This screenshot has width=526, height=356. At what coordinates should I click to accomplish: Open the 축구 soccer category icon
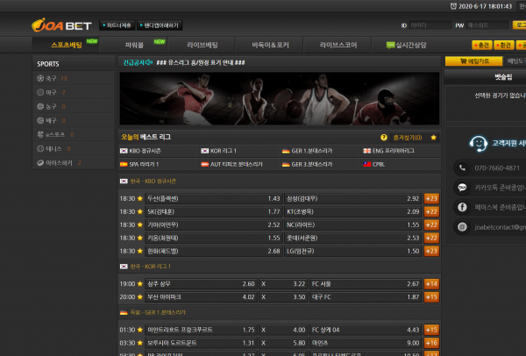pos(40,78)
